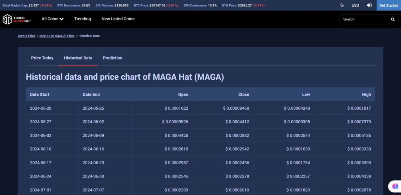Open the USD currency selector

pyautogui.click(x=355, y=5)
